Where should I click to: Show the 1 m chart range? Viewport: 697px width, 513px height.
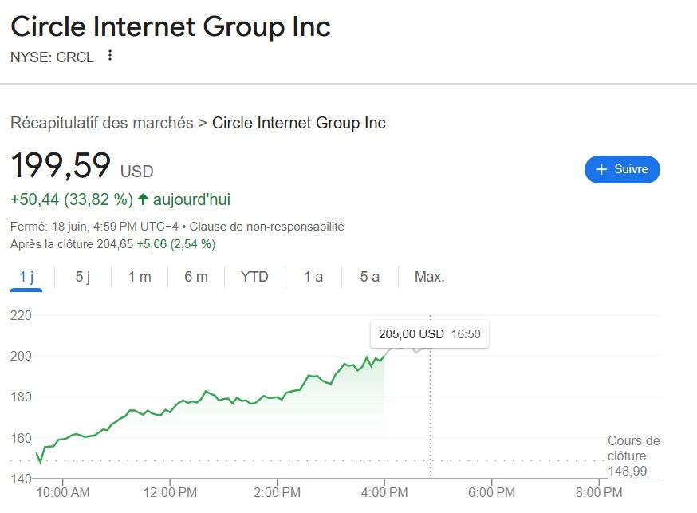[x=140, y=277]
